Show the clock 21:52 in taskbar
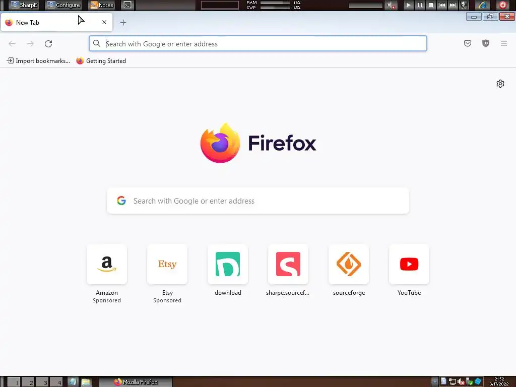516x387 pixels. coord(499,379)
